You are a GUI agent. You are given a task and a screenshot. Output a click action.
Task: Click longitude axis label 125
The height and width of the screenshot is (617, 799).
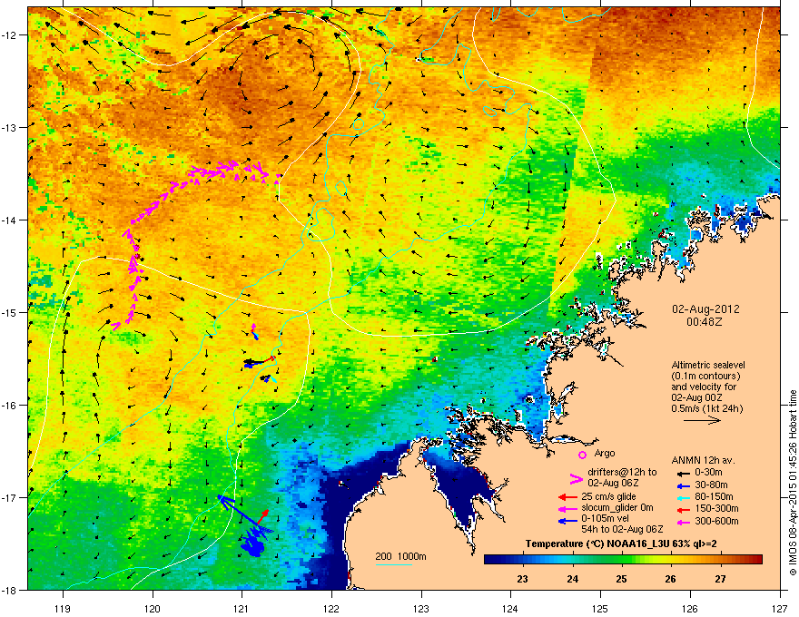click(x=600, y=608)
